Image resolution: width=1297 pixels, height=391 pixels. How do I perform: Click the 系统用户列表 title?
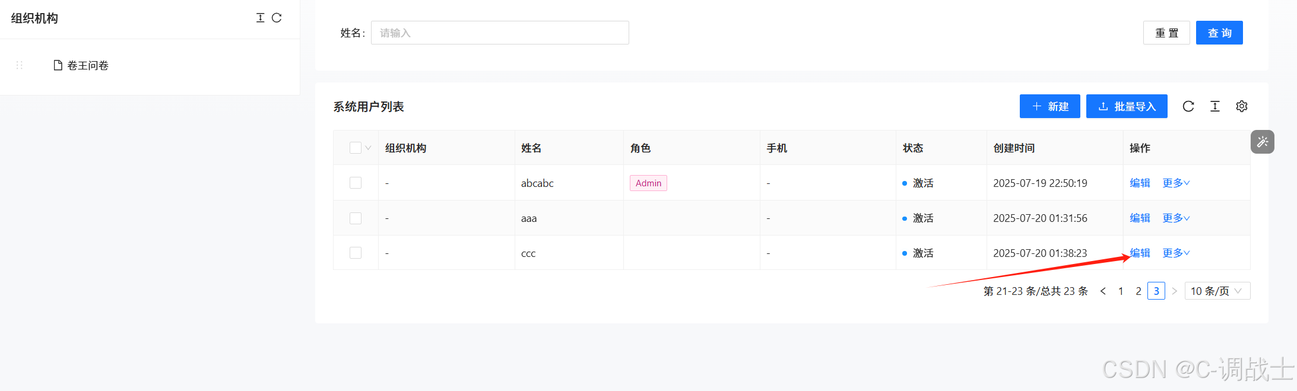point(369,107)
